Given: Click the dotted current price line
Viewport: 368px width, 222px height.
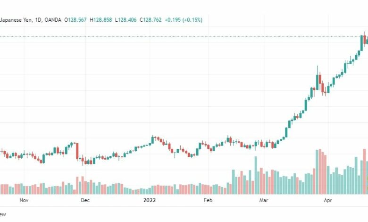Looking at the screenshot, I should [x=178, y=37].
